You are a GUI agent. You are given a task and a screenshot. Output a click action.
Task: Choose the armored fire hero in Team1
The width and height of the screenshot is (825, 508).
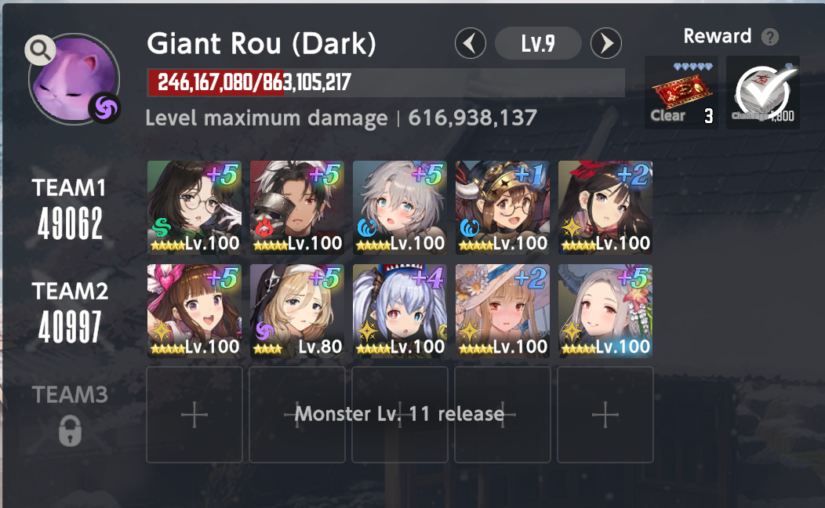tap(297, 208)
